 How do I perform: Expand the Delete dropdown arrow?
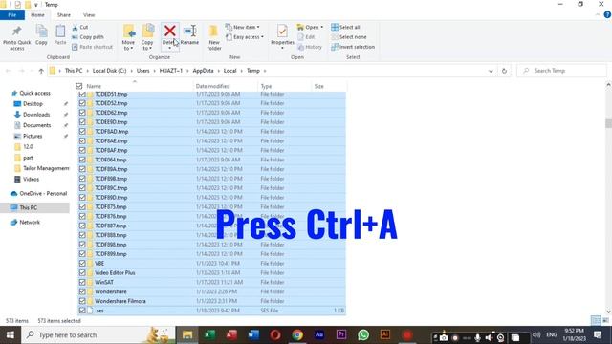click(x=170, y=48)
